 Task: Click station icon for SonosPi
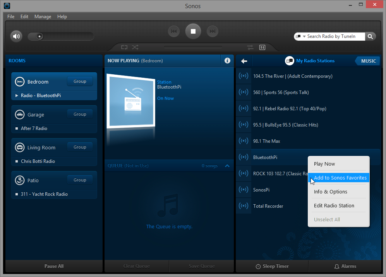pyautogui.click(x=244, y=190)
